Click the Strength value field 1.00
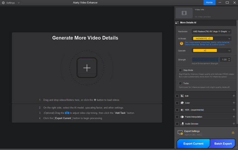 [x=224, y=60]
